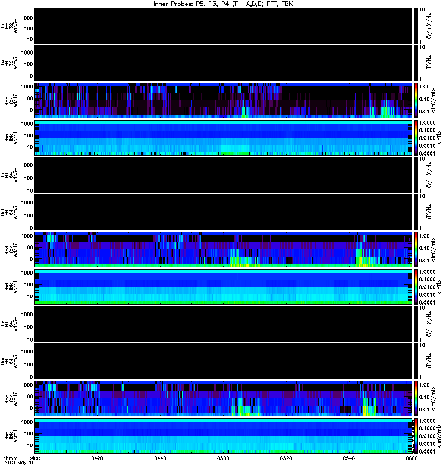Select the thd fff 64 scm3 spectrogram panel
The image size is (446, 475).
coord(224,212)
